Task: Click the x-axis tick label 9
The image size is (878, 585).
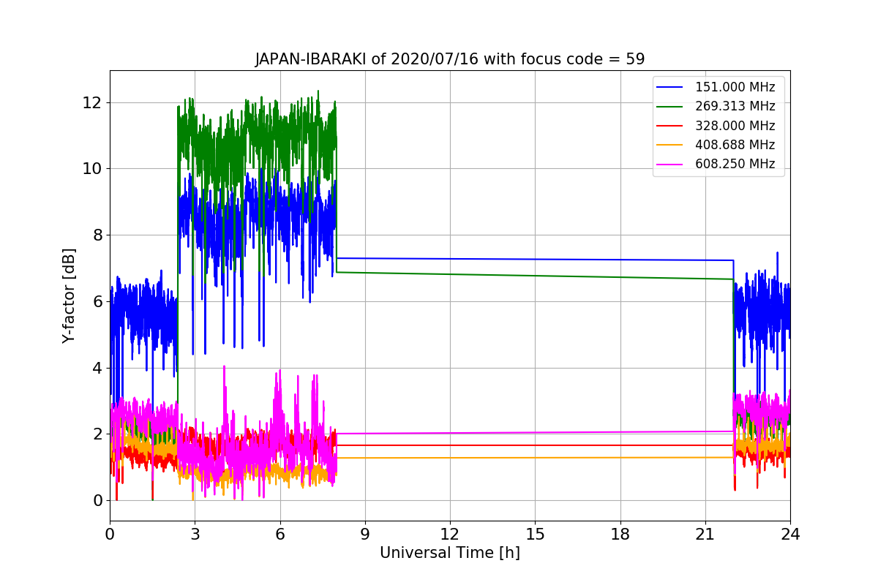Action: pos(365,534)
